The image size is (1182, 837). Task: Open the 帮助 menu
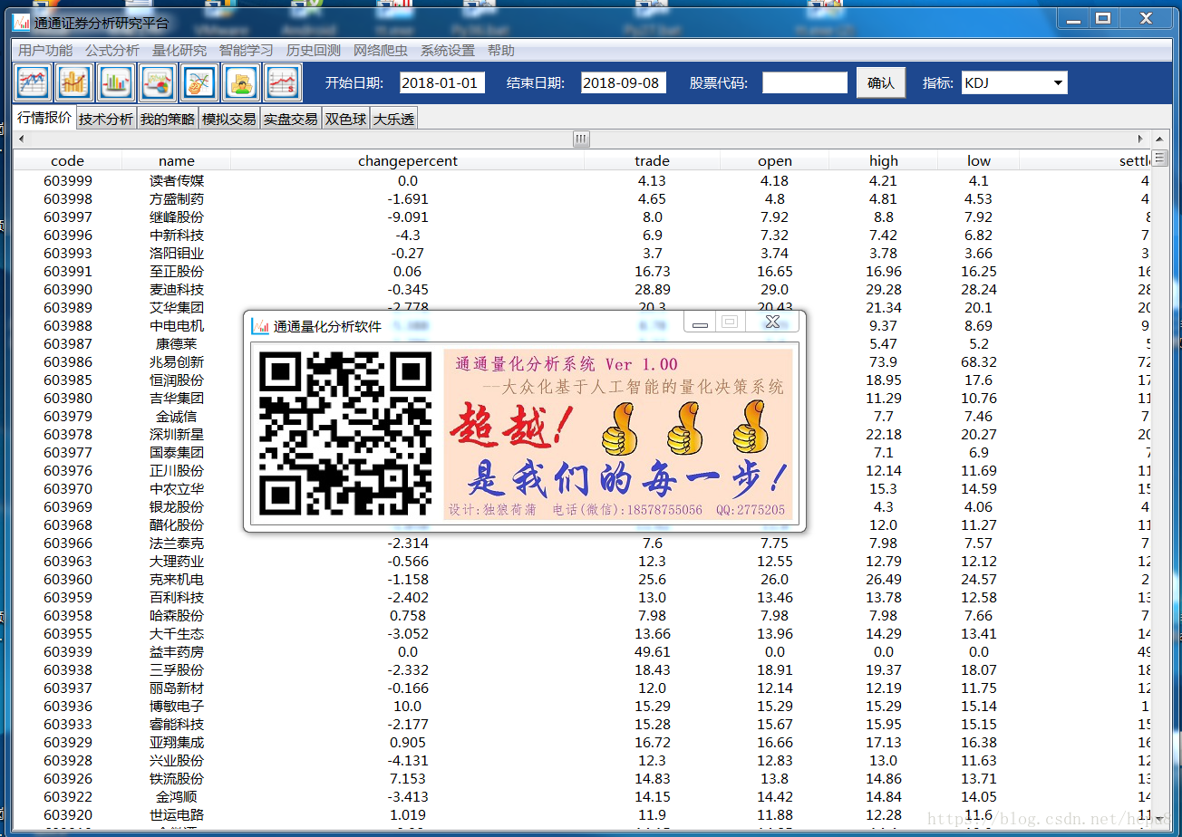tap(501, 51)
